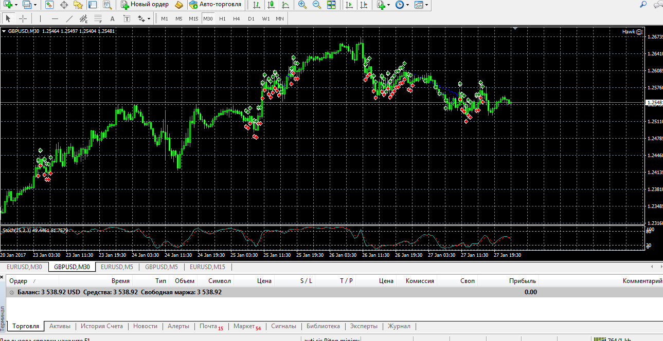663x341 pixels.
Task: Click the Arrows objects icon
Action: (141, 18)
